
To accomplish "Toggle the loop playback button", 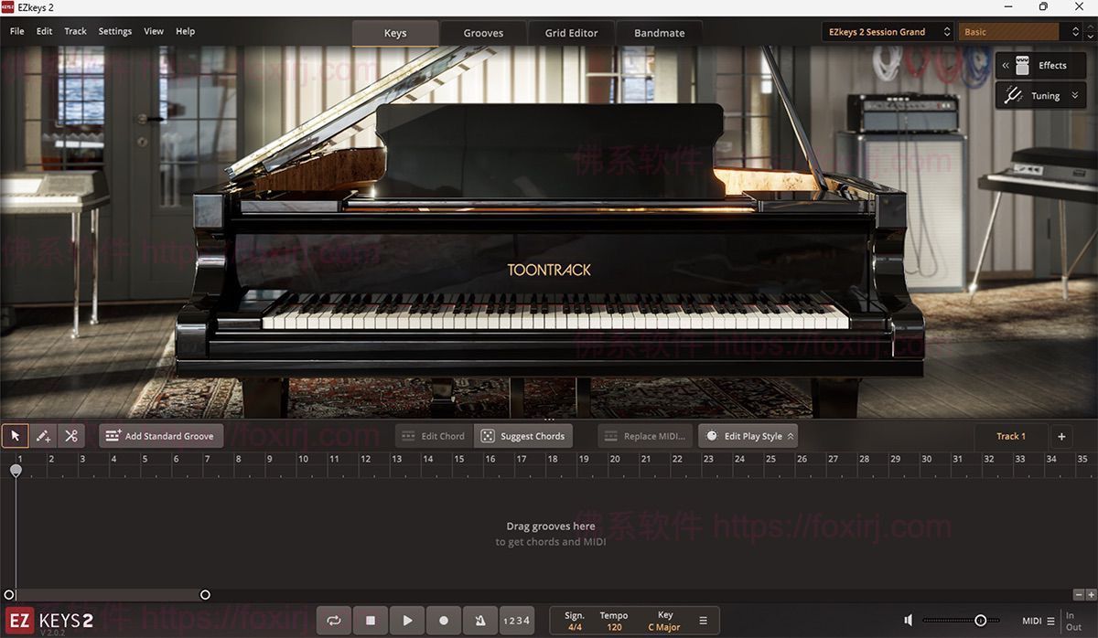I will coord(334,621).
